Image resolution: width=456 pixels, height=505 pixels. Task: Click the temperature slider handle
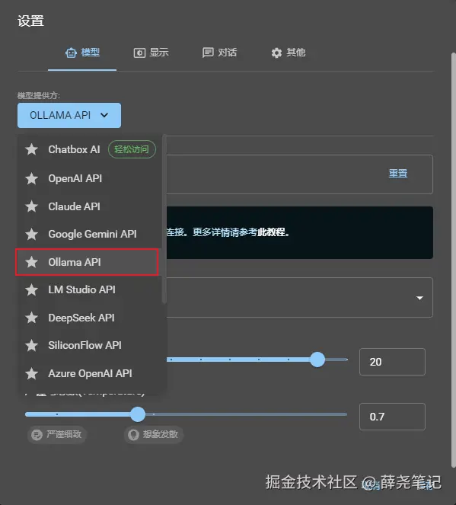(138, 414)
